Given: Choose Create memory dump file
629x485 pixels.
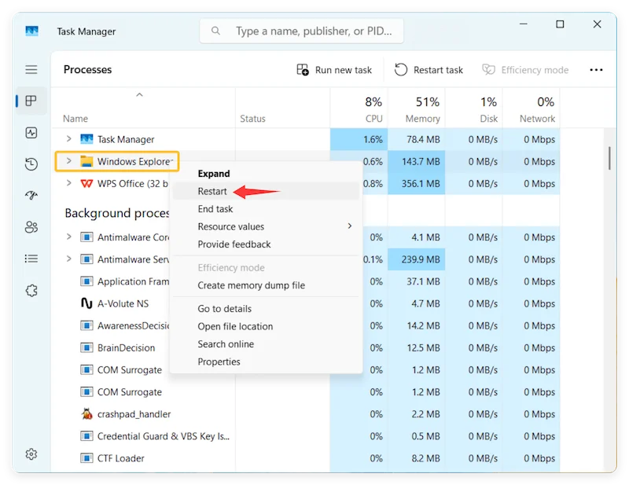Looking at the screenshot, I should click(x=266, y=285).
